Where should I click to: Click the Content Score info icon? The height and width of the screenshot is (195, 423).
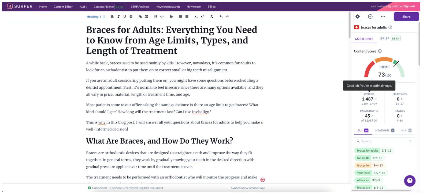pyautogui.click(x=380, y=51)
